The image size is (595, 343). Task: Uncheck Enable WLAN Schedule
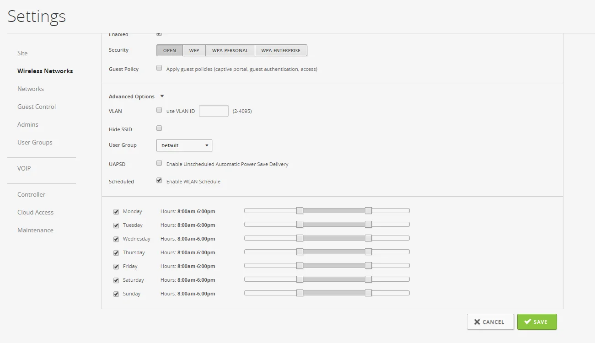tap(159, 181)
